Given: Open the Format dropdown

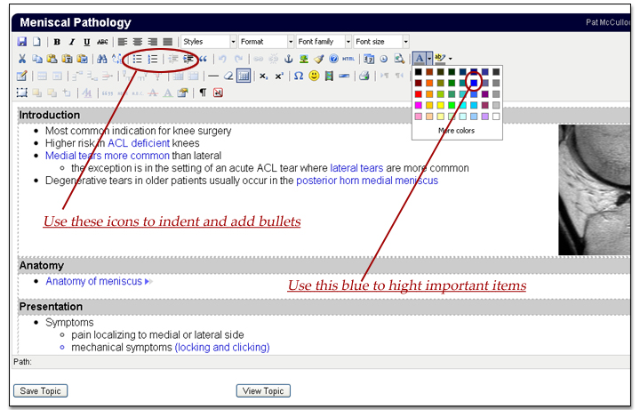Looking at the screenshot, I should [266, 42].
